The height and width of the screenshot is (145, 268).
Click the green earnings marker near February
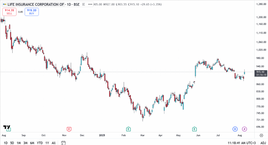click(128, 129)
